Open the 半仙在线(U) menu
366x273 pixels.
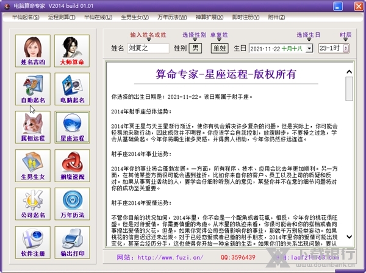point(98,17)
